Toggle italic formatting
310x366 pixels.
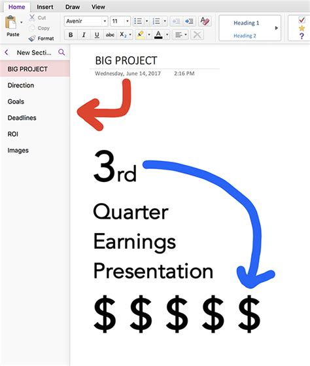pyautogui.click(x=84, y=35)
